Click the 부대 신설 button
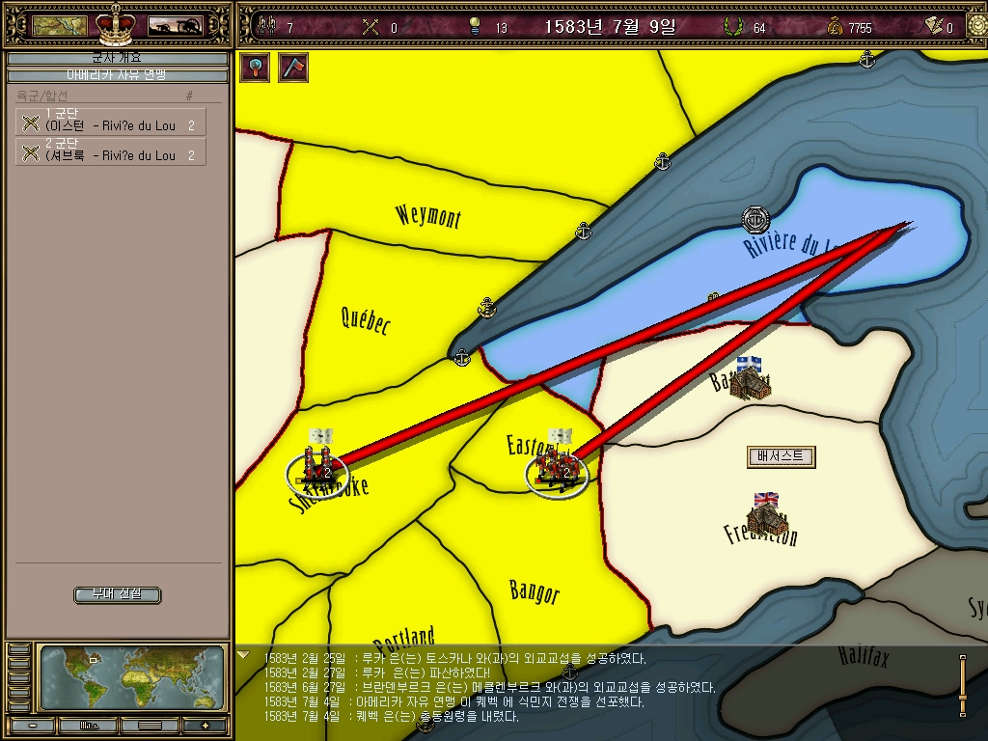 pos(117,594)
